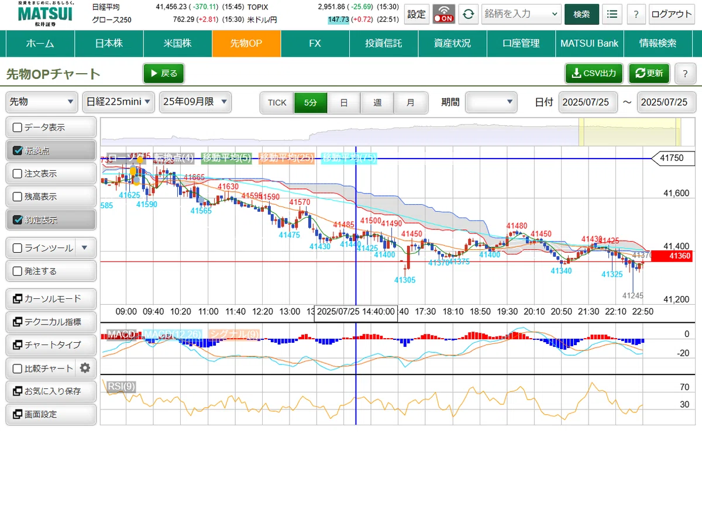The image size is (702, 506).
Task: Open help question mark in header
Action: (x=636, y=14)
